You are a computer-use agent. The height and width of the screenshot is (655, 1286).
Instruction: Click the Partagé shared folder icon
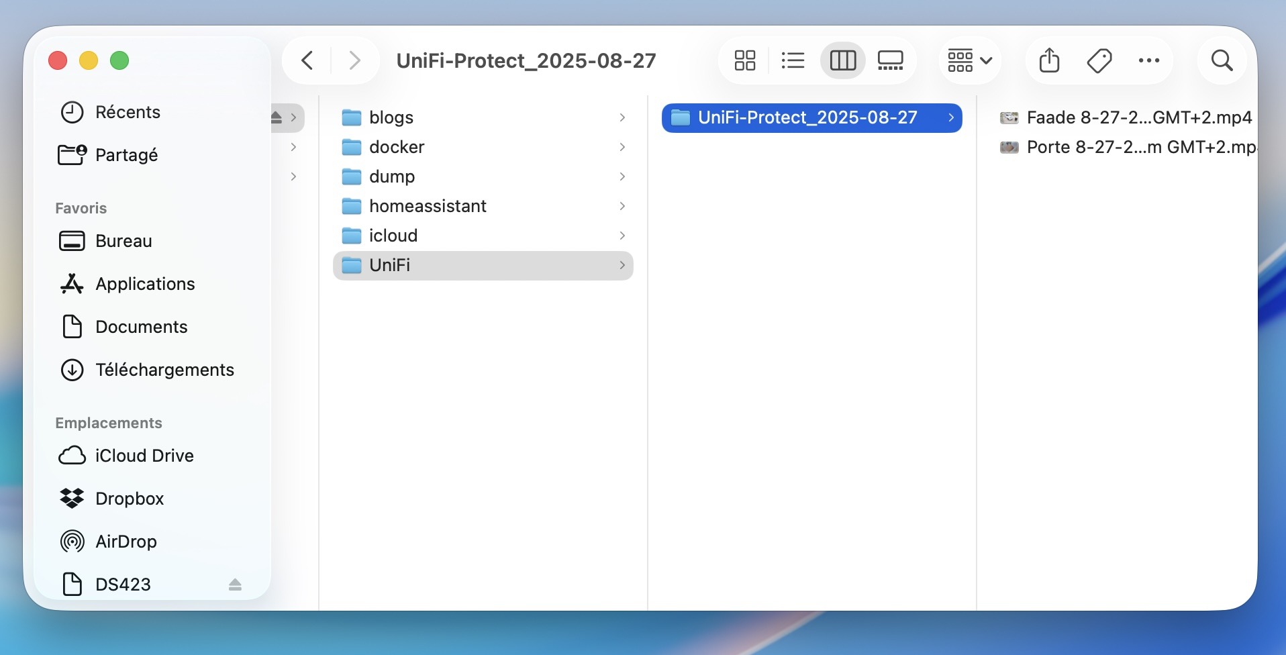coord(72,155)
